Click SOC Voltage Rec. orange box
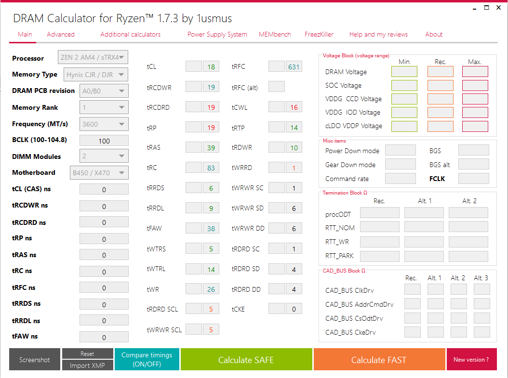Screen dimensions: 508x378 (x=441, y=85)
